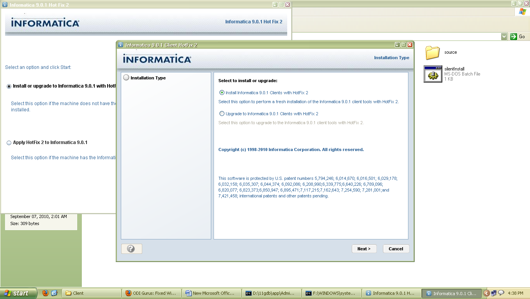Click the 'Informatica 9.0.1 Hot Fix 2' header text
This screenshot has width=530, height=299.
254,22
